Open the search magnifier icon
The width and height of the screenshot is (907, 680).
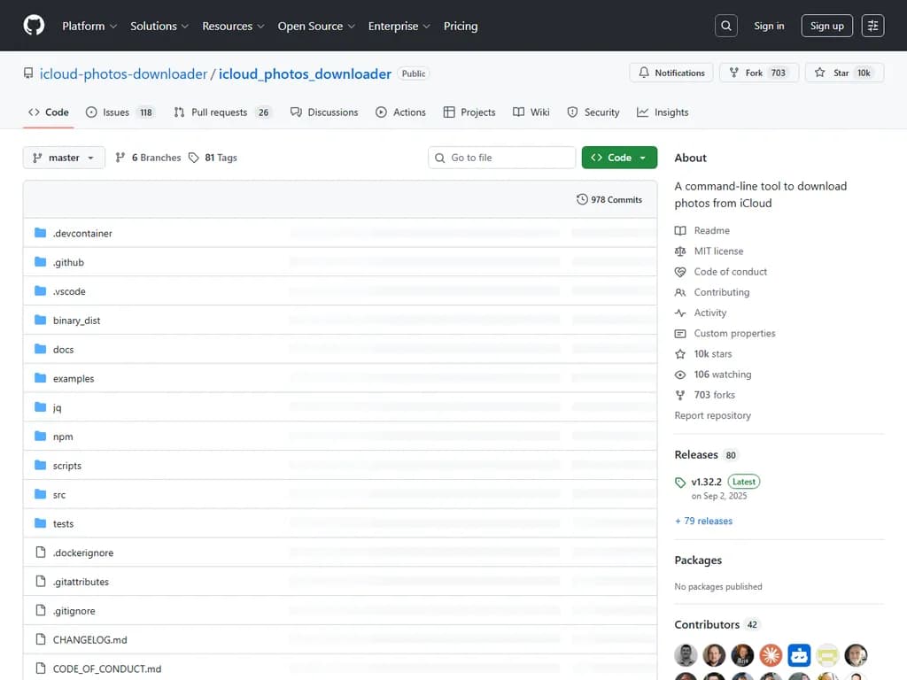[726, 26]
